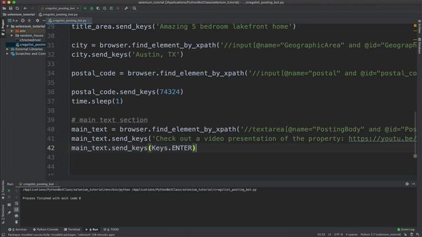The width and height of the screenshot is (422, 237).
Task: Click the cregslist_posting_bot tab in Run panel
Action: [x=37, y=184]
